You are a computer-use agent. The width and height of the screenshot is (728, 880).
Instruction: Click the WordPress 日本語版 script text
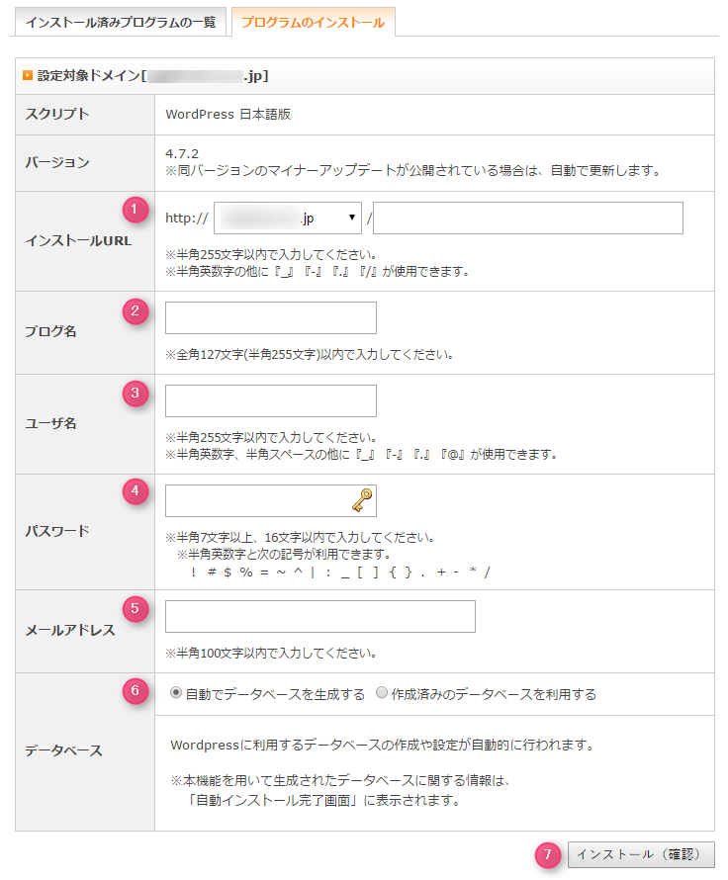[x=227, y=114]
